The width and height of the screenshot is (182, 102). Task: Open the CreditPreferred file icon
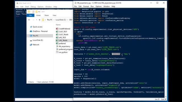click(57, 29)
